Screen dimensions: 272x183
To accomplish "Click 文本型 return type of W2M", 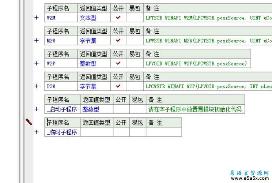I will (x=88, y=18).
